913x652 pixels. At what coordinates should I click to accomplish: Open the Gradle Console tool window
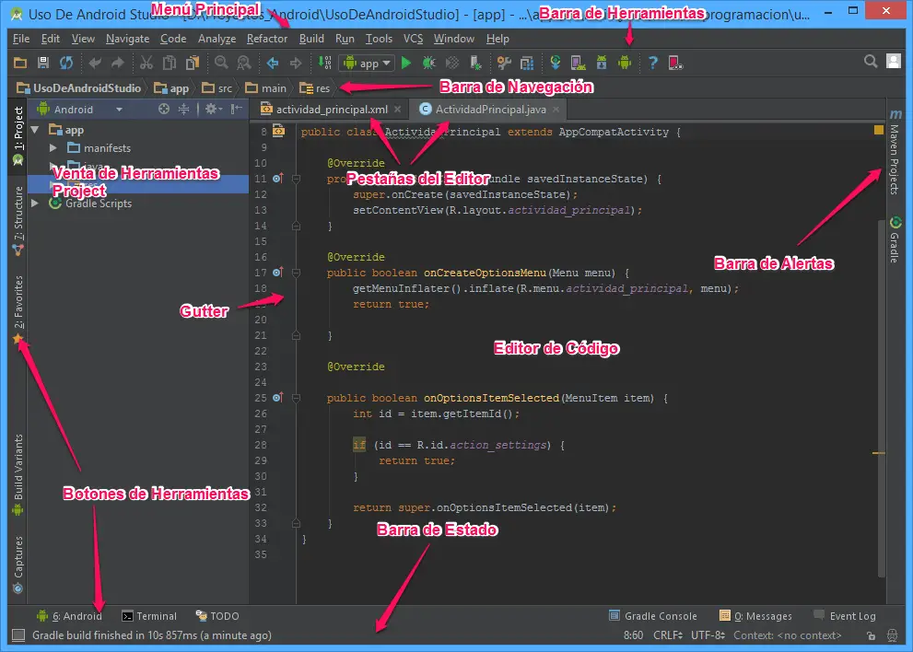click(652, 616)
